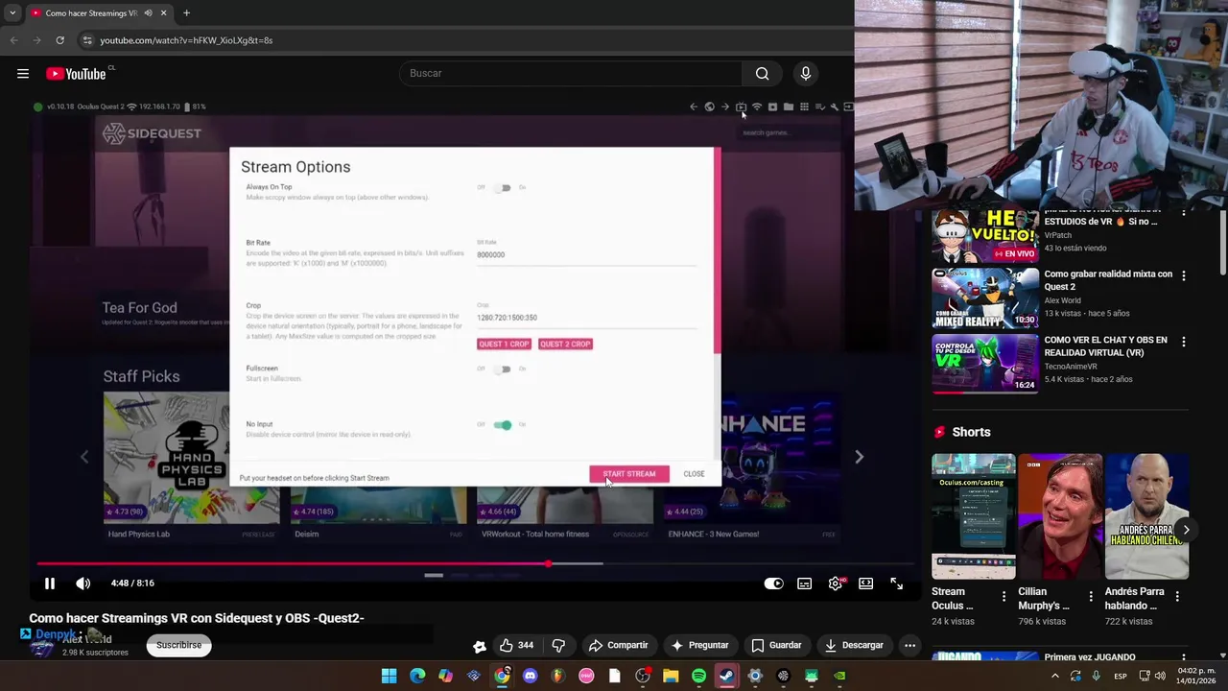The image size is (1228, 691).
Task: Open the SideQuest installed apps grid icon
Action: tap(804, 107)
